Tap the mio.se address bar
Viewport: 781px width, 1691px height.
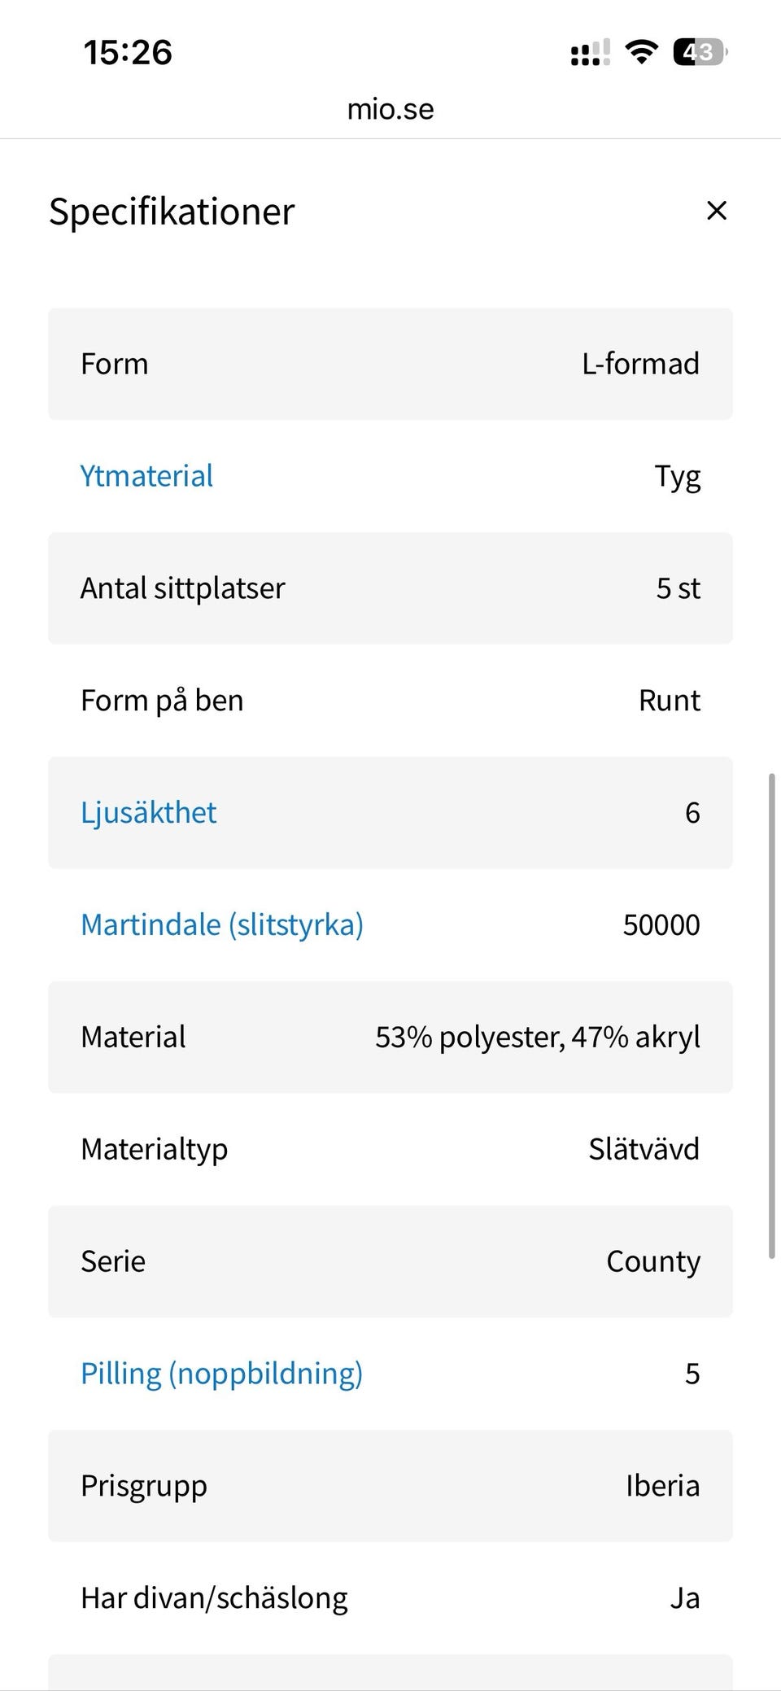click(x=390, y=109)
